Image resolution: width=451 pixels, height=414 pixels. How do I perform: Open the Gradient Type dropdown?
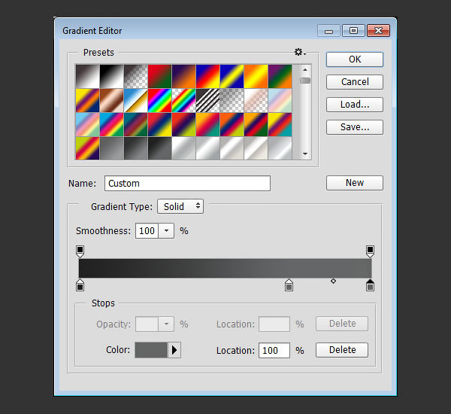(x=180, y=206)
